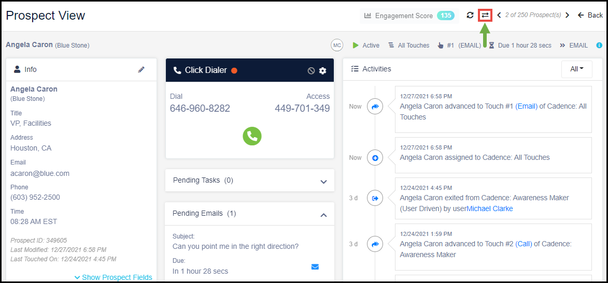The height and width of the screenshot is (283, 608).
Task: Collapse the Pending Emails section
Action: click(x=250, y=213)
